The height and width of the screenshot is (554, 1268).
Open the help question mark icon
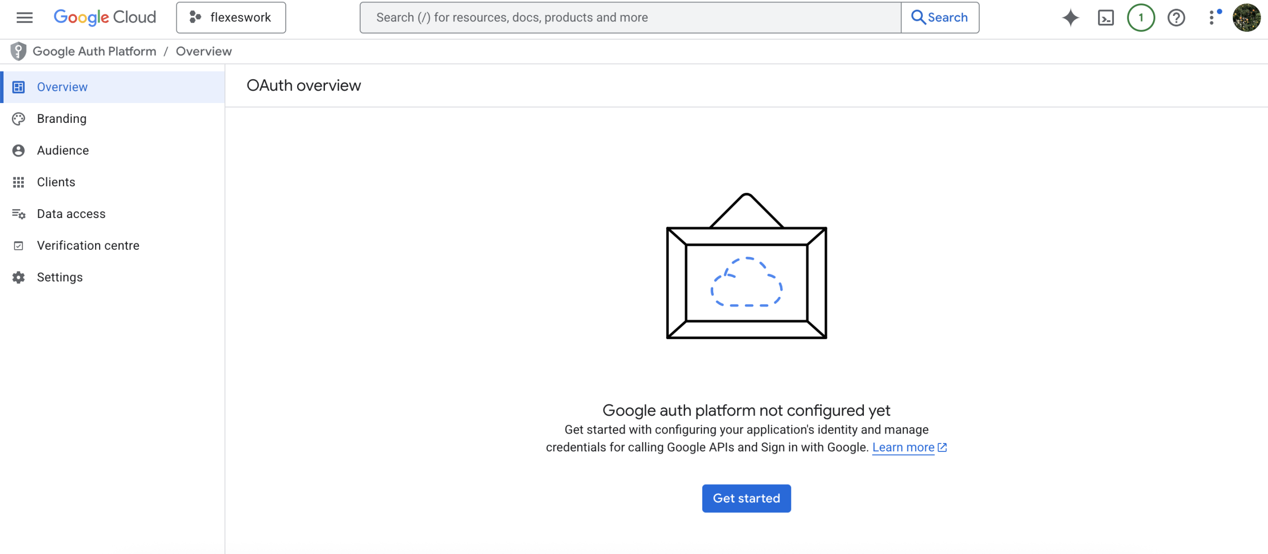coord(1176,17)
